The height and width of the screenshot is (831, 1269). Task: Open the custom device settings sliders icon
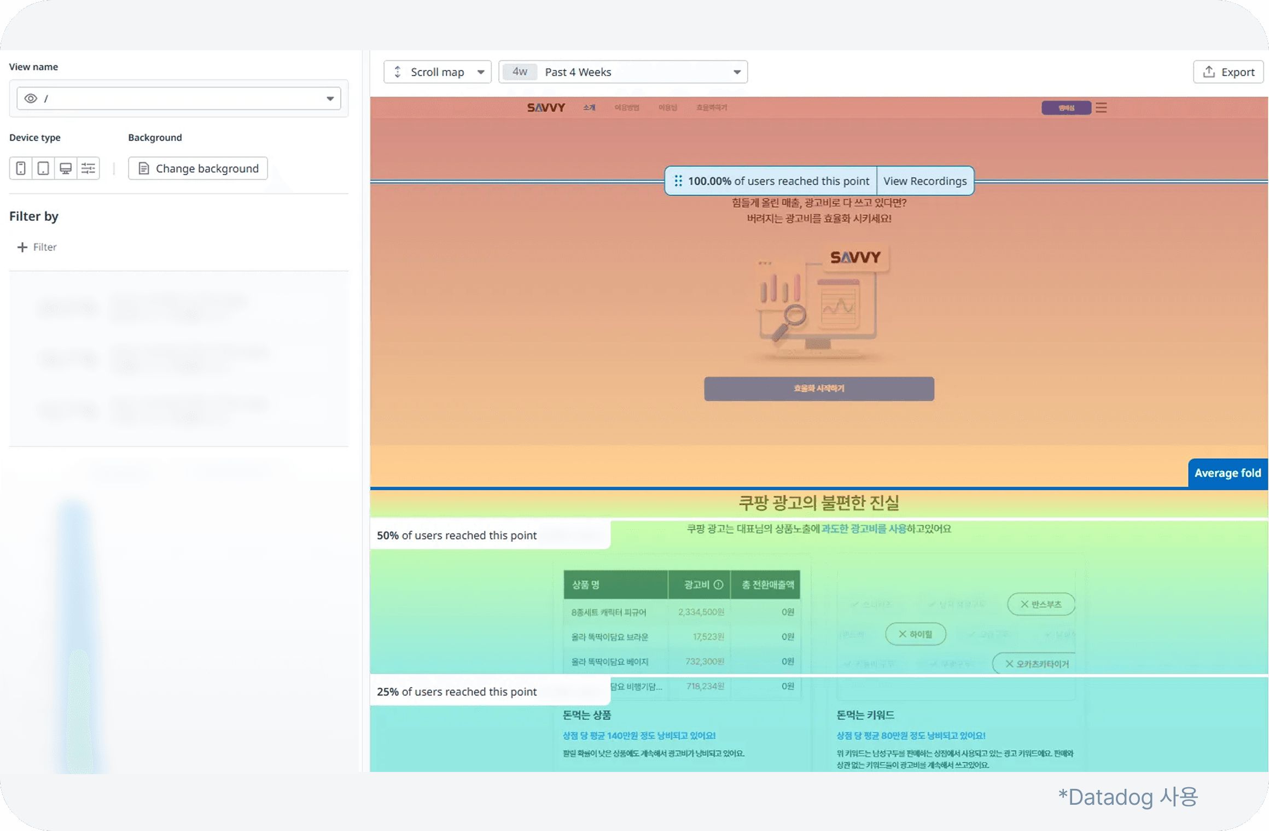point(88,168)
